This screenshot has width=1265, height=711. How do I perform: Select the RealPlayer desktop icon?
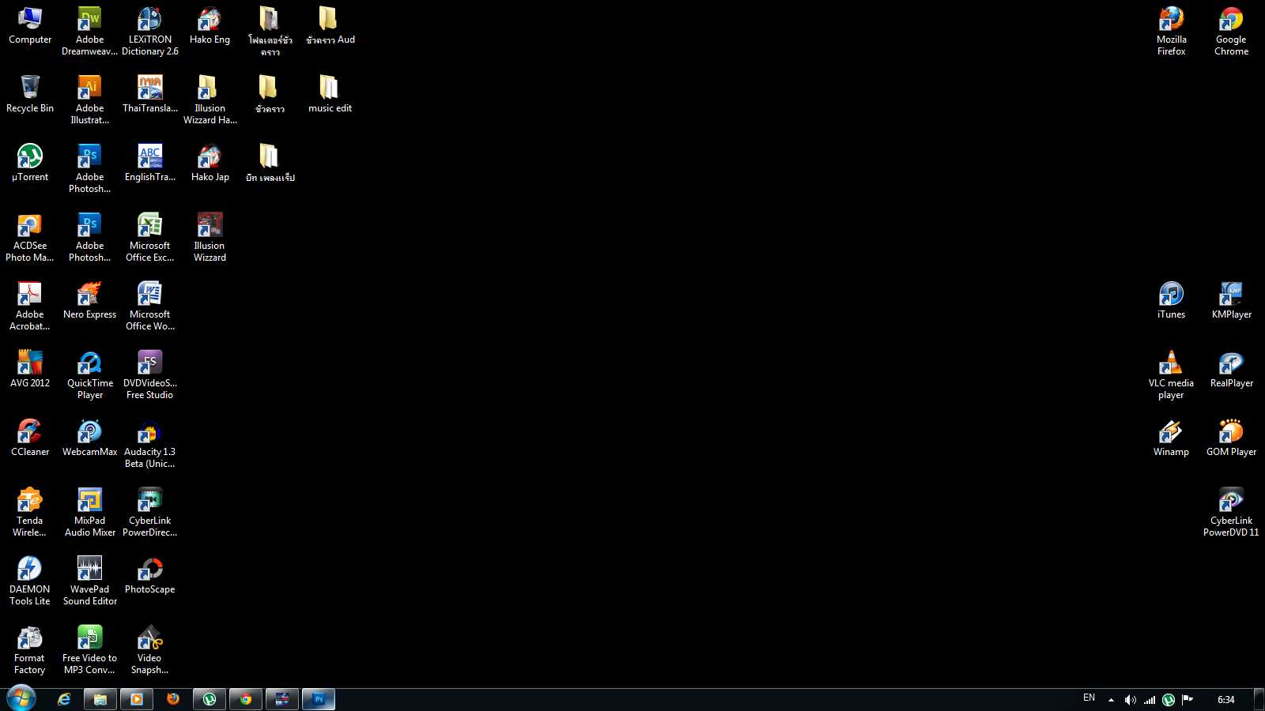pos(1232,369)
